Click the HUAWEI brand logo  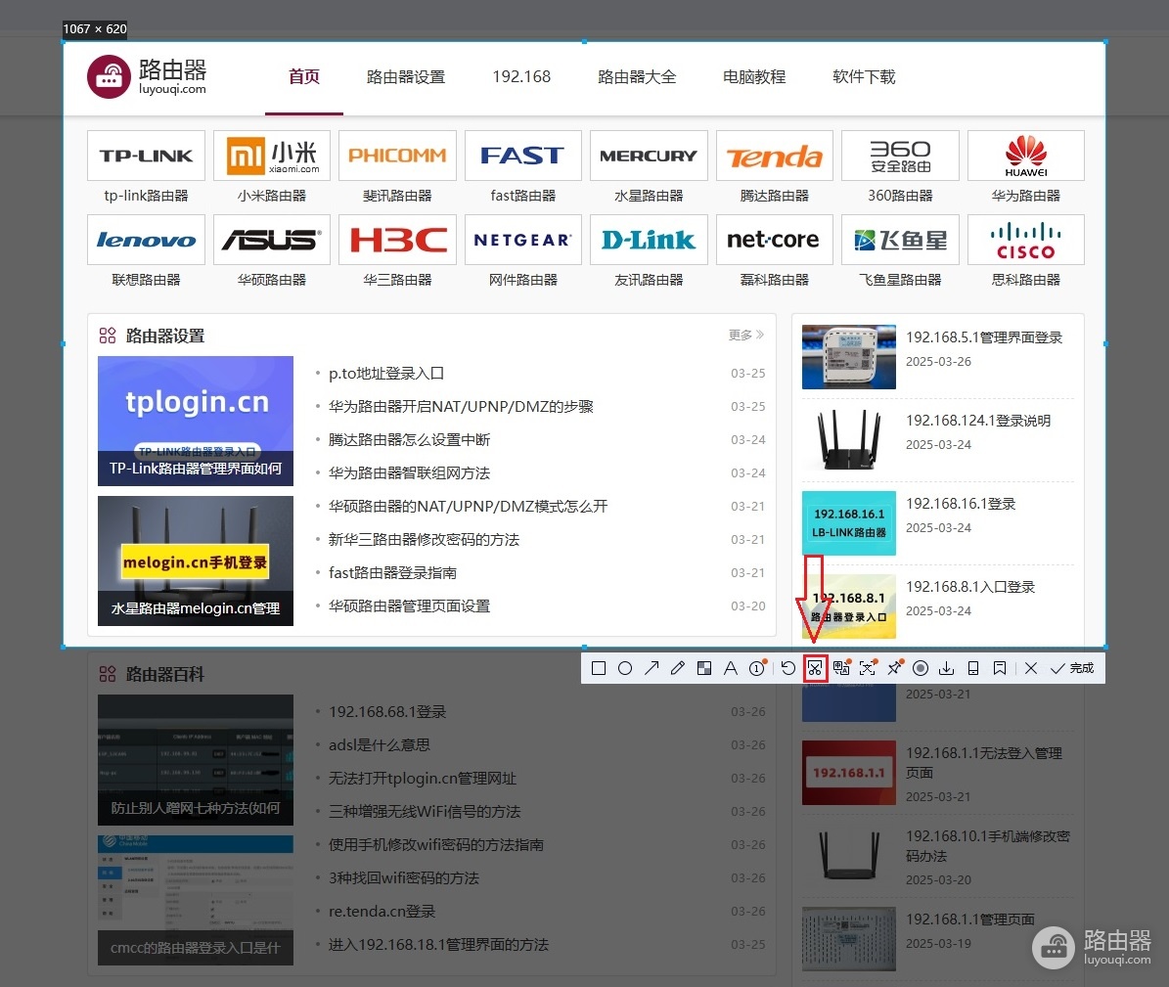[1026, 156]
